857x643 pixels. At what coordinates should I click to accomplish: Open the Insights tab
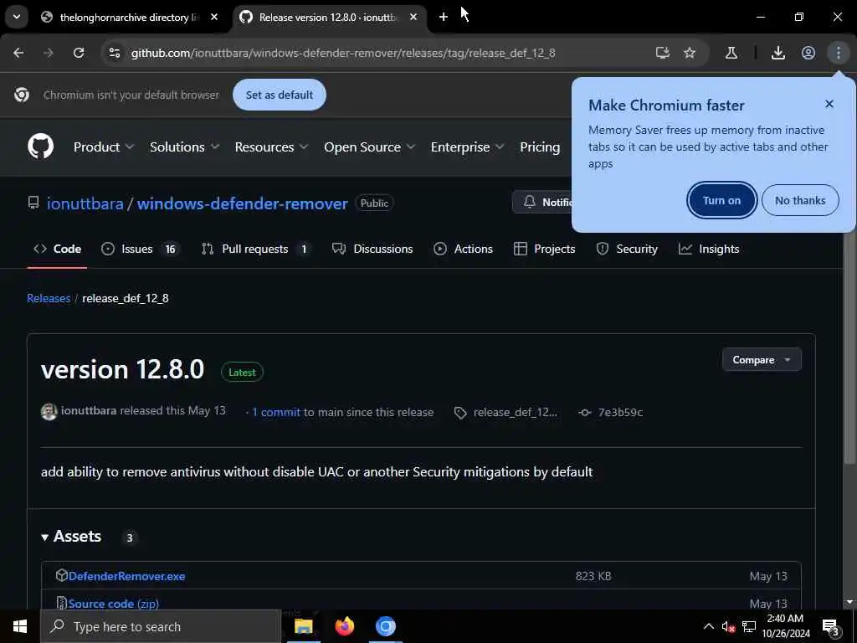click(709, 249)
